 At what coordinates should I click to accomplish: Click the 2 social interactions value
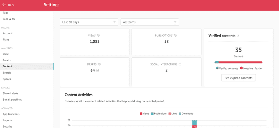click(166, 71)
